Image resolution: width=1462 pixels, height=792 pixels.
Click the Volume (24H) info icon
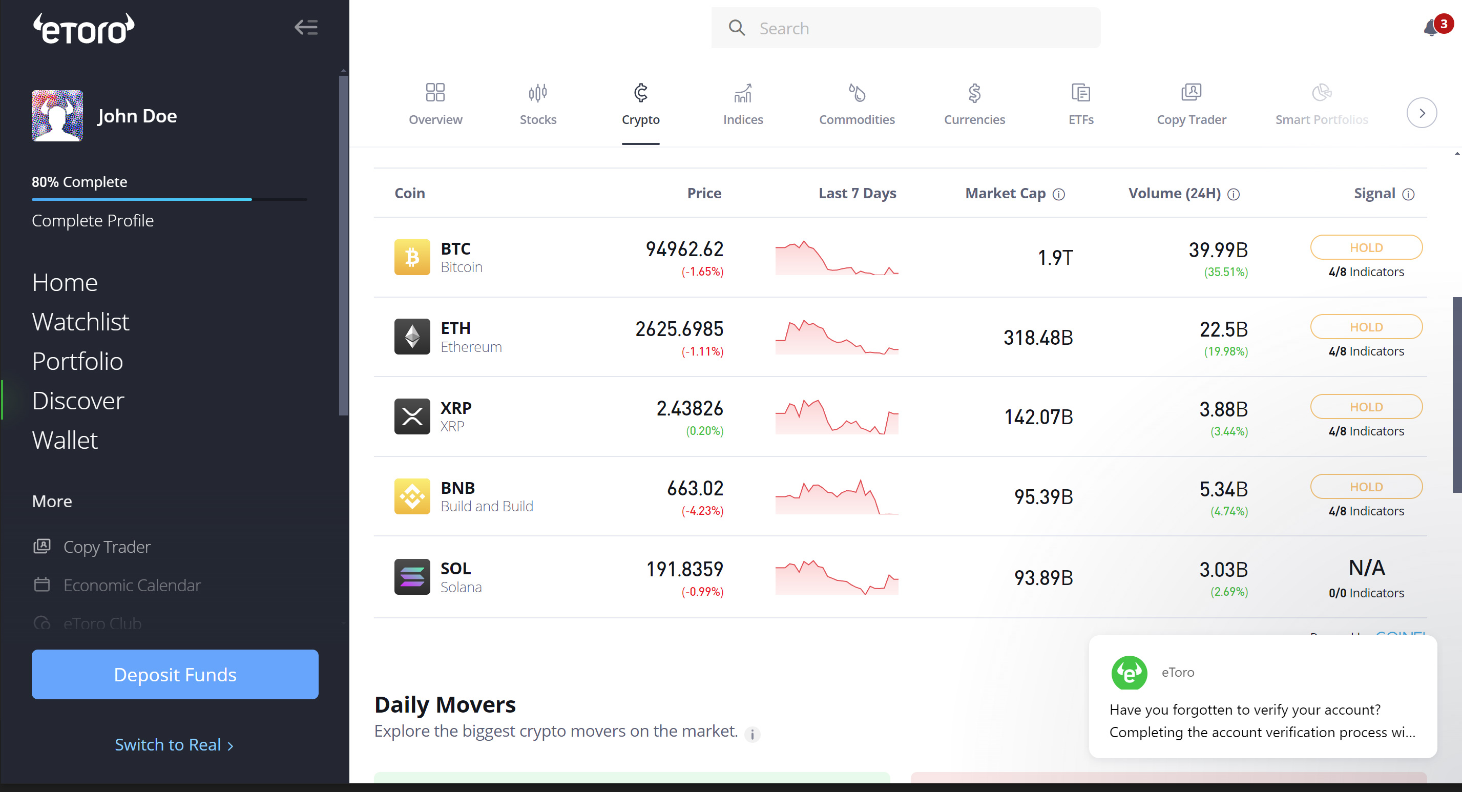click(1234, 195)
